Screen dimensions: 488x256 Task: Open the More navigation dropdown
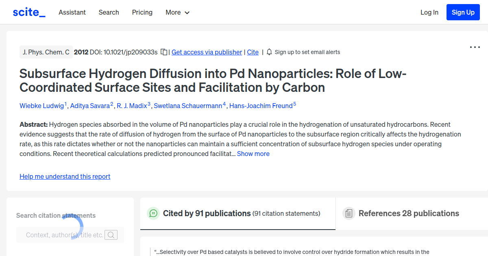point(177,13)
